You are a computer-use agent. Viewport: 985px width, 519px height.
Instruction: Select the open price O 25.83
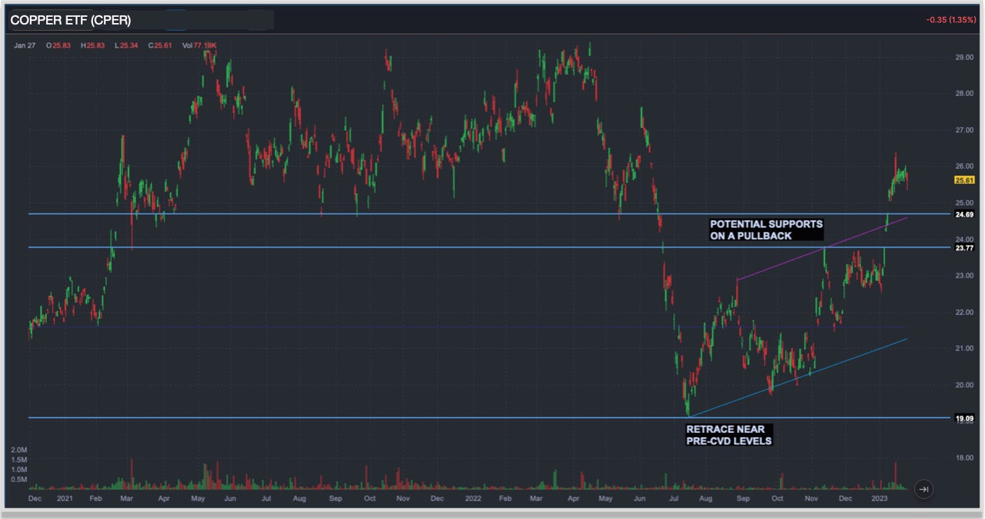point(59,45)
